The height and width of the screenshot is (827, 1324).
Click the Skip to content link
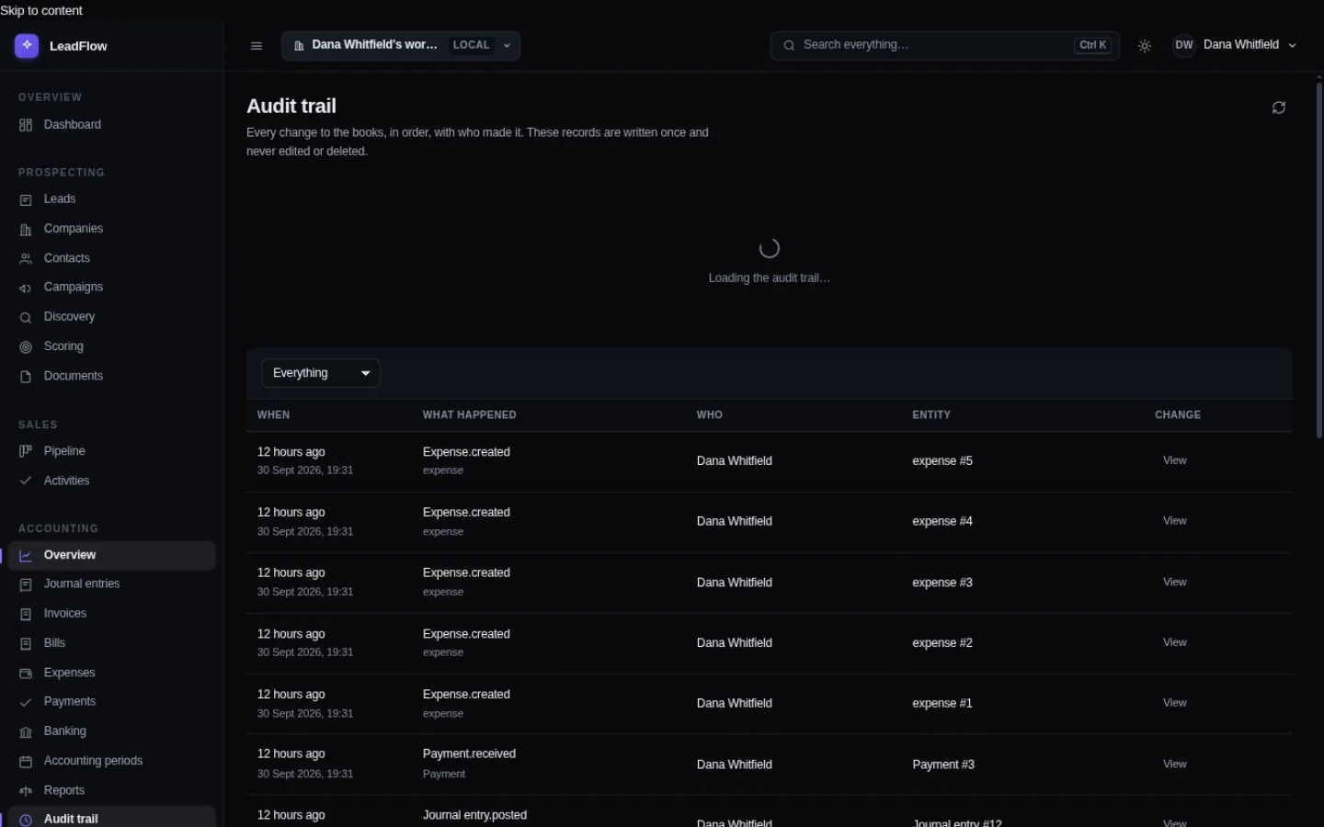click(41, 11)
